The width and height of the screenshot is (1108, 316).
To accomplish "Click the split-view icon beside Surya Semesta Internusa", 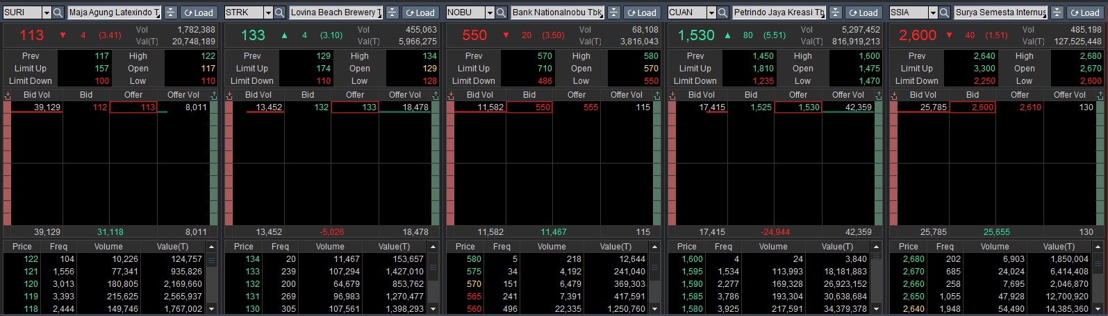I will [1057, 12].
